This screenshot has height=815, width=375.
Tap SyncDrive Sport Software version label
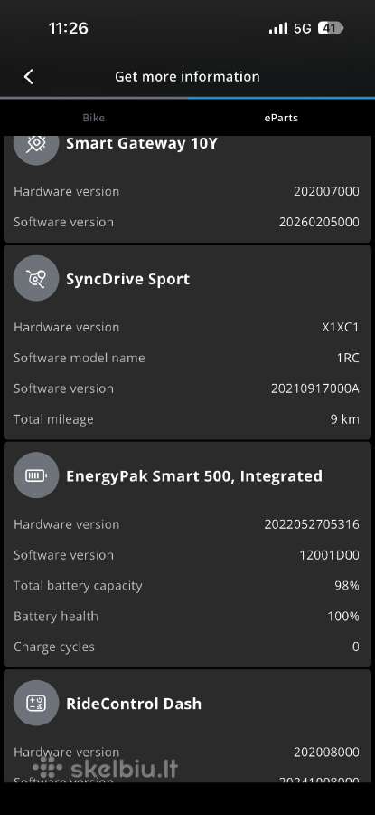click(x=63, y=388)
